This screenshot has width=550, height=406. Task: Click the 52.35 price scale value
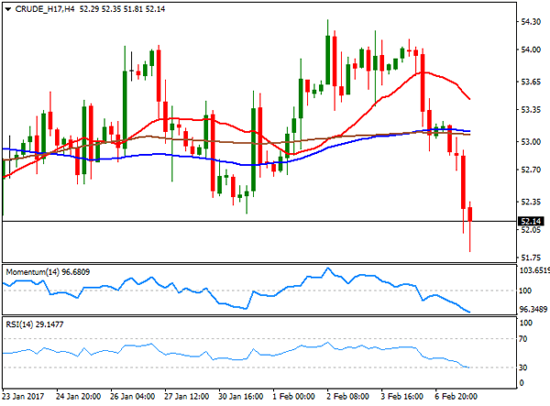(x=531, y=202)
